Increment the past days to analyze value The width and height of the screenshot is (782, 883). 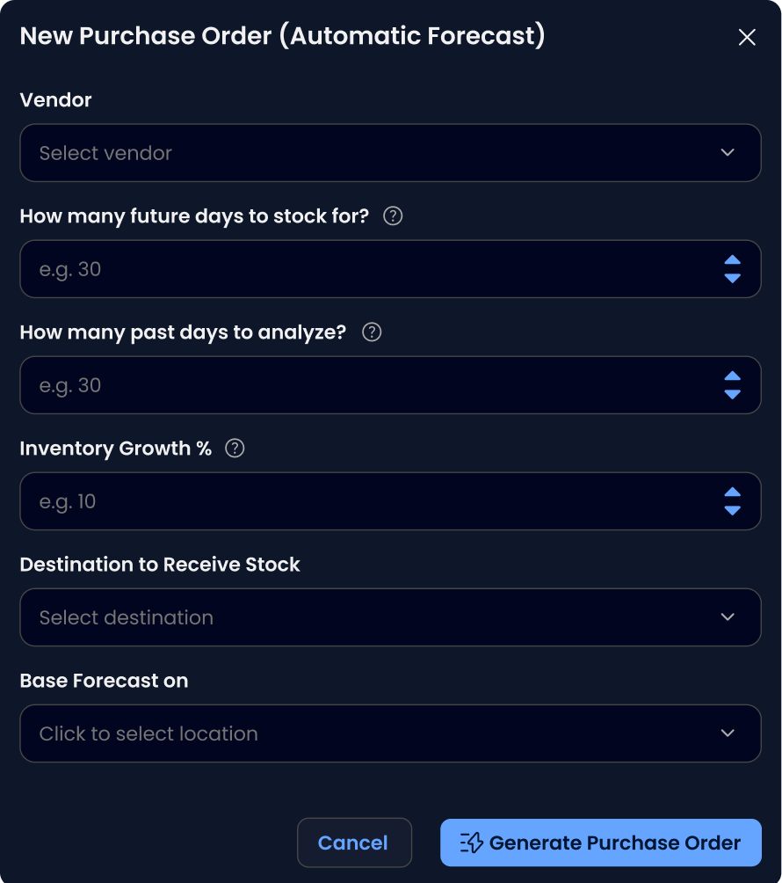click(x=733, y=376)
